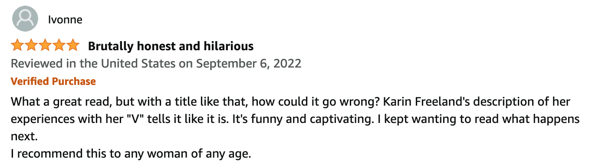Viewport: 612px width, 168px height.
Task: Click the 'Reviewed in the United States' text
Action: tap(93, 64)
